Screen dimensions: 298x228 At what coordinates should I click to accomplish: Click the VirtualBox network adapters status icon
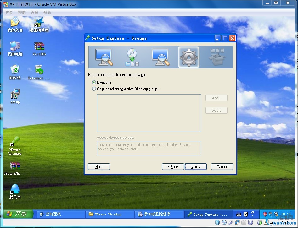[237, 222]
